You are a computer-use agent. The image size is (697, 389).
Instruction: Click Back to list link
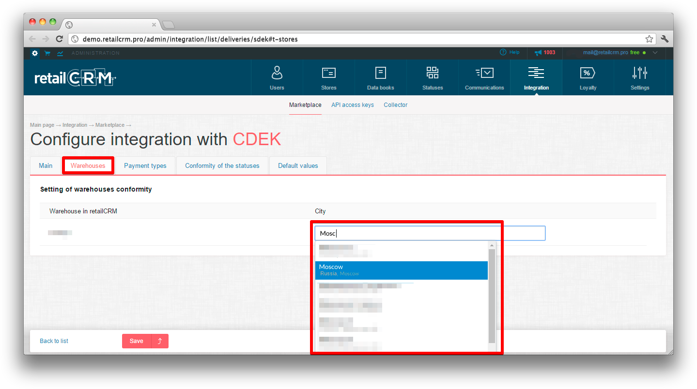click(x=54, y=341)
